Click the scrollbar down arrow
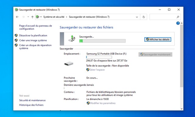 (182, 109)
